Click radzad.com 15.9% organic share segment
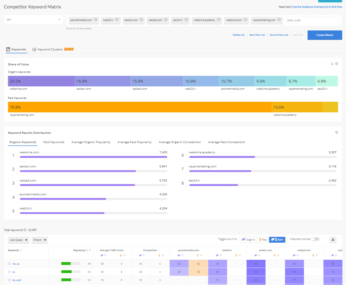This screenshot has height=285, width=346. pos(157,81)
